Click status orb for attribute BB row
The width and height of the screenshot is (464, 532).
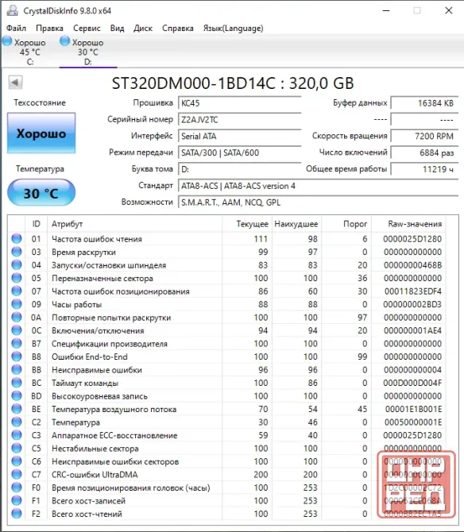(x=17, y=369)
